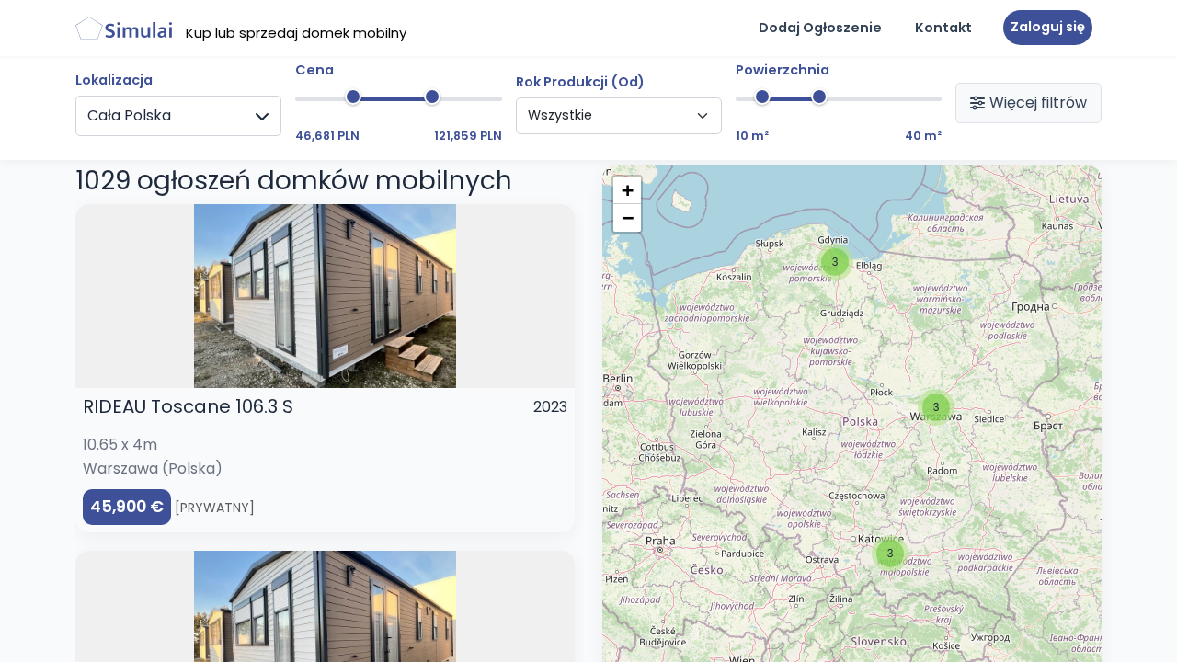Open Dodaj Ogłoszenie page
Screen dimensions: 1177x662
click(819, 28)
